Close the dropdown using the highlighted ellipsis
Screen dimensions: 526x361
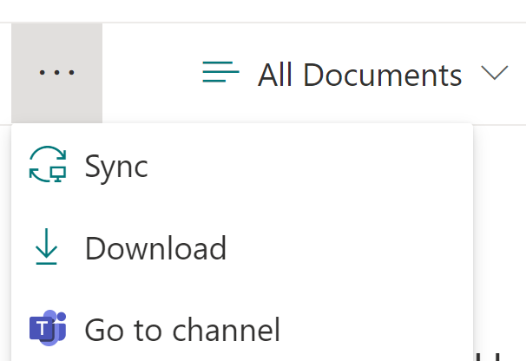click(x=56, y=73)
